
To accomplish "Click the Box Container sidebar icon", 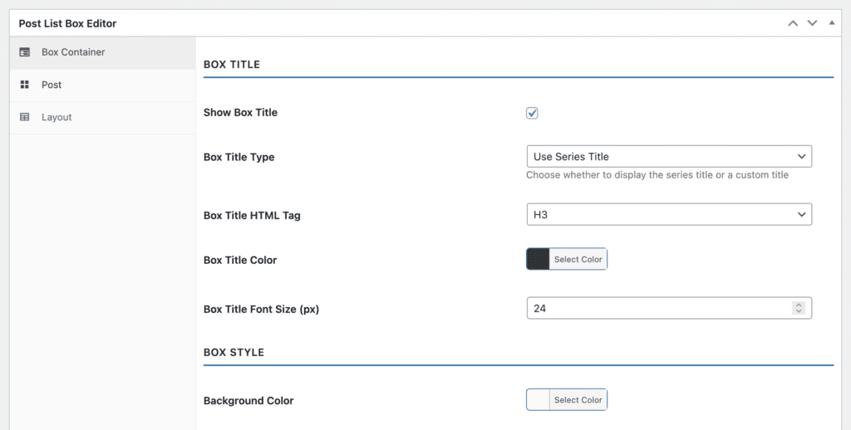I will pyautogui.click(x=25, y=52).
